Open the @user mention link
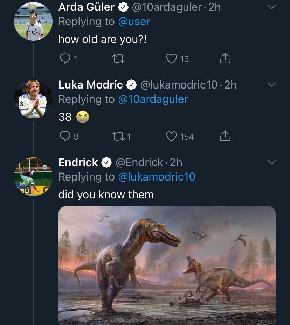Viewport: 290px width, 325px height. (134, 22)
